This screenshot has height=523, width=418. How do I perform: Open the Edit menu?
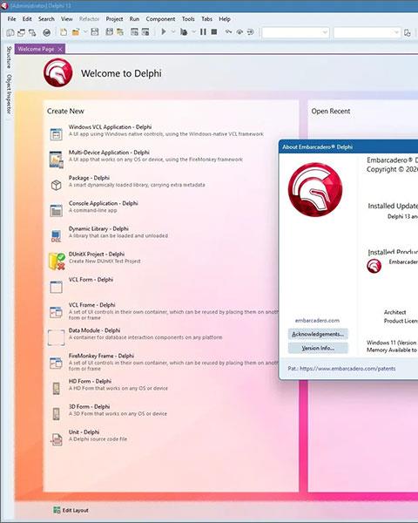(x=27, y=19)
